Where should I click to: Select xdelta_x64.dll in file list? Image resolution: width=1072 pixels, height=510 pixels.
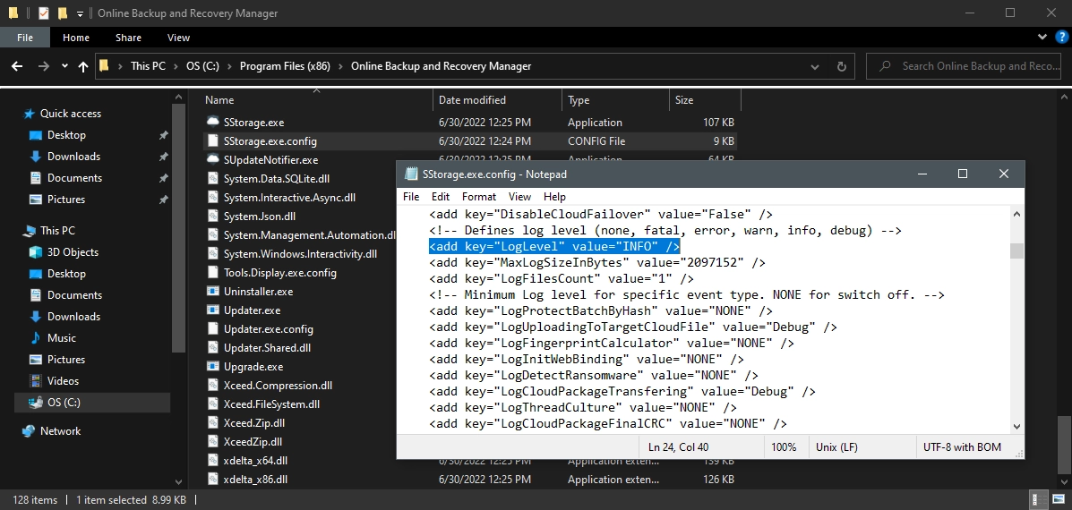(255, 461)
